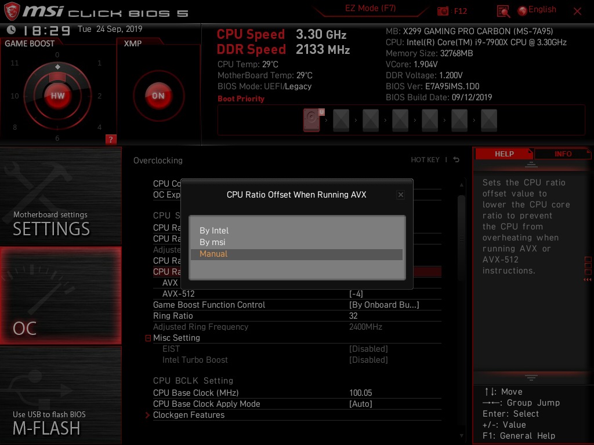Collapse the Misc Setting group
This screenshot has width=594, height=445.
point(148,338)
